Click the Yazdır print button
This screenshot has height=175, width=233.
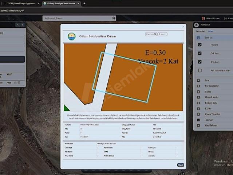162,34
